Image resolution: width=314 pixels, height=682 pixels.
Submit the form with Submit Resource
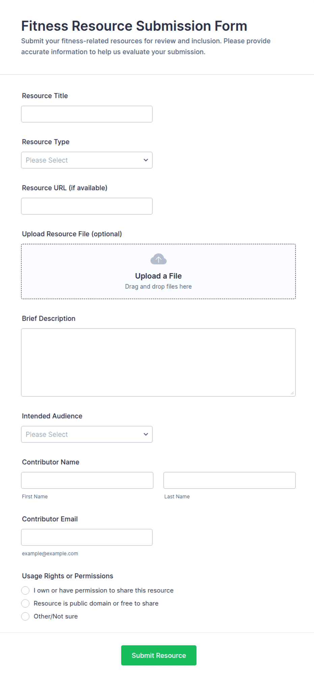tap(159, 655)
